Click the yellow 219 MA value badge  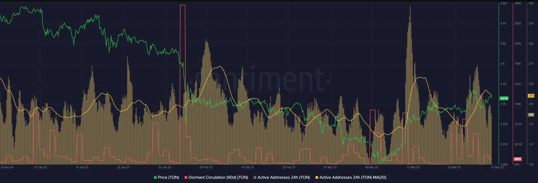(x=530, y=96)
